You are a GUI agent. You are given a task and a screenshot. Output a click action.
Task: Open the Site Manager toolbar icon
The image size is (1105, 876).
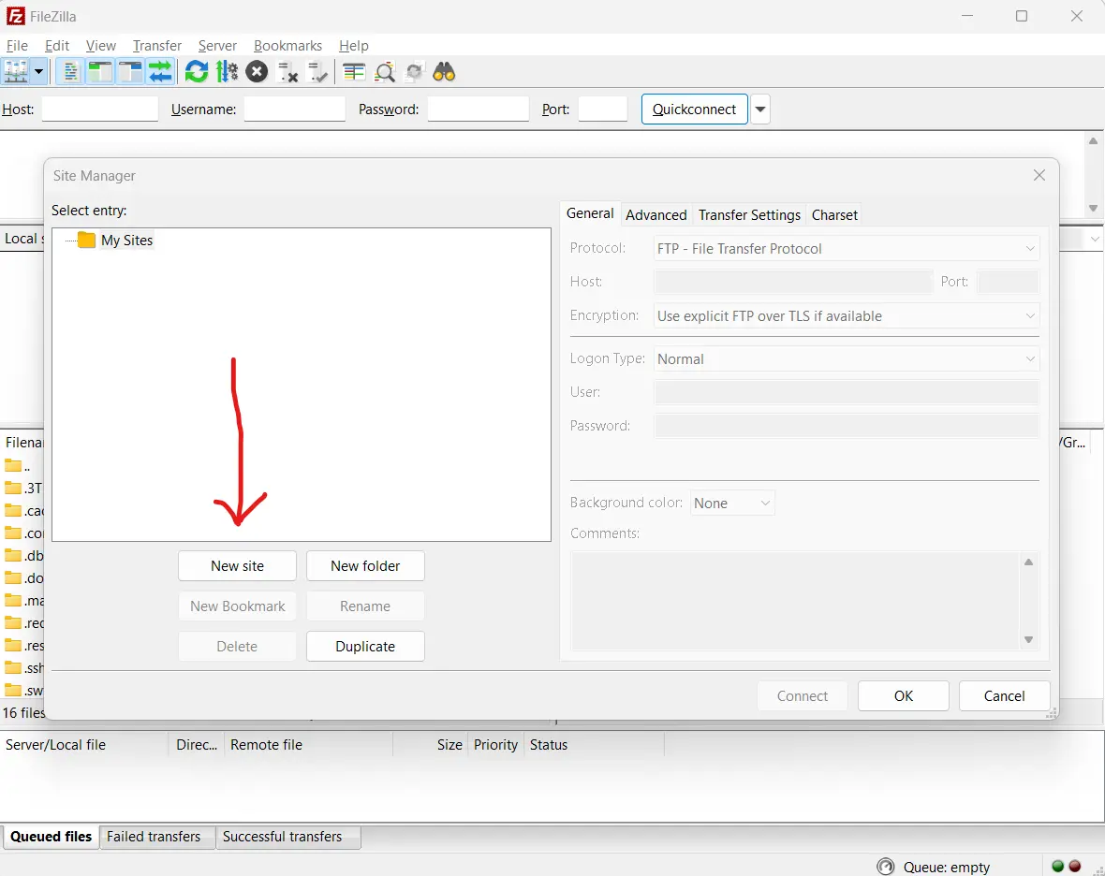[x=16, y=72]
